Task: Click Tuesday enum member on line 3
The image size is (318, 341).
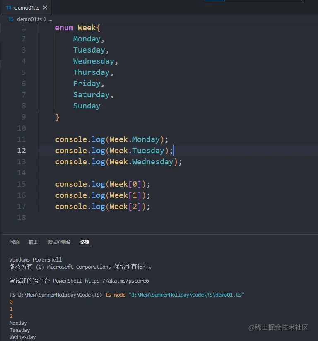Action: pyautogui.click(x=89, y=50)
